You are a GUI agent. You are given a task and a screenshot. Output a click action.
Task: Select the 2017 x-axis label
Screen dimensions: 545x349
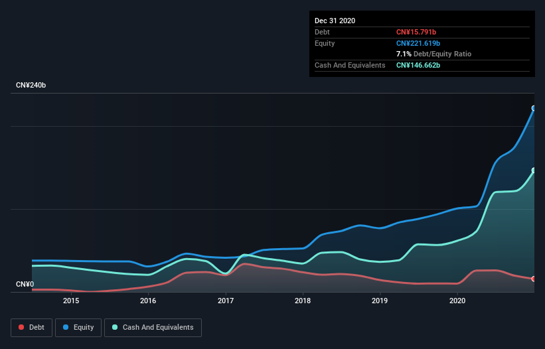click(x=226, y=301)
